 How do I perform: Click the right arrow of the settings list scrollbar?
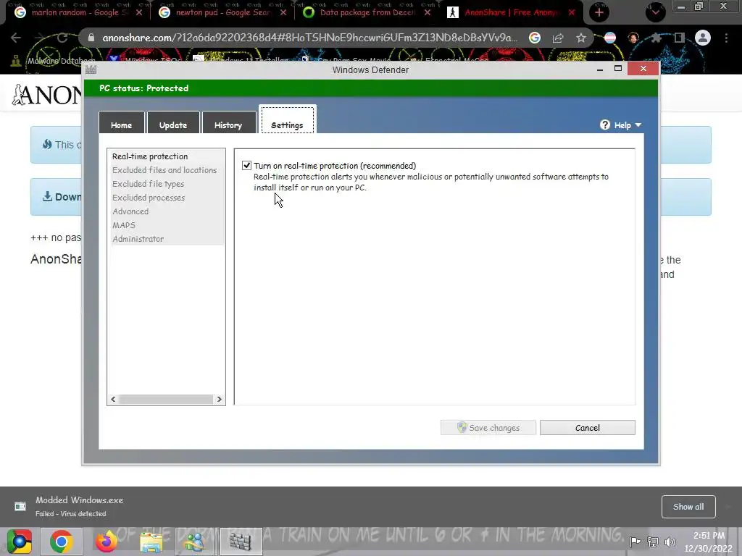(x=219, y=400)
